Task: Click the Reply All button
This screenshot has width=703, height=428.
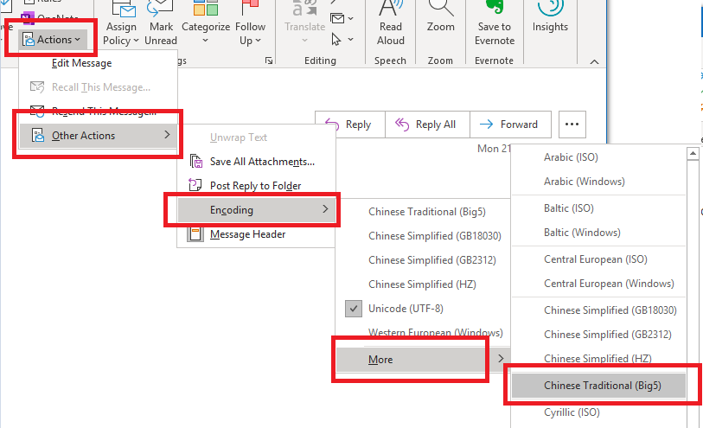Action: (427, 125)
